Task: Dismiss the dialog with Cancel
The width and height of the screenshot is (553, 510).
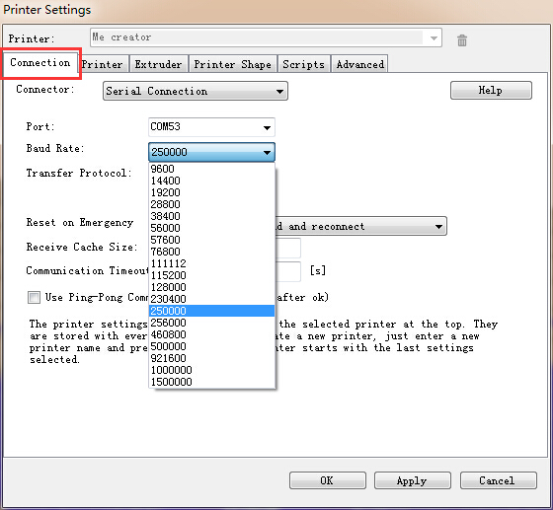Action: [499, 480]
